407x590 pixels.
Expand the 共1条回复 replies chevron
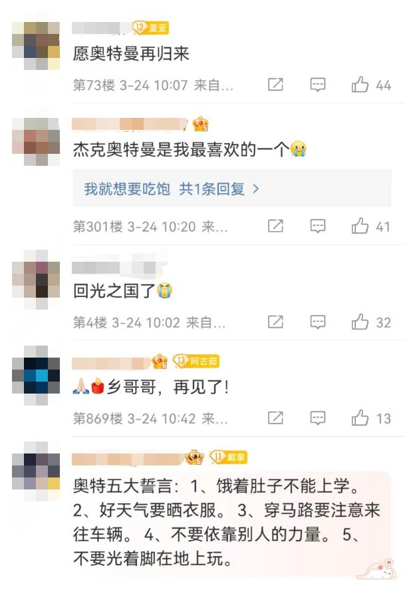(256, 189)
